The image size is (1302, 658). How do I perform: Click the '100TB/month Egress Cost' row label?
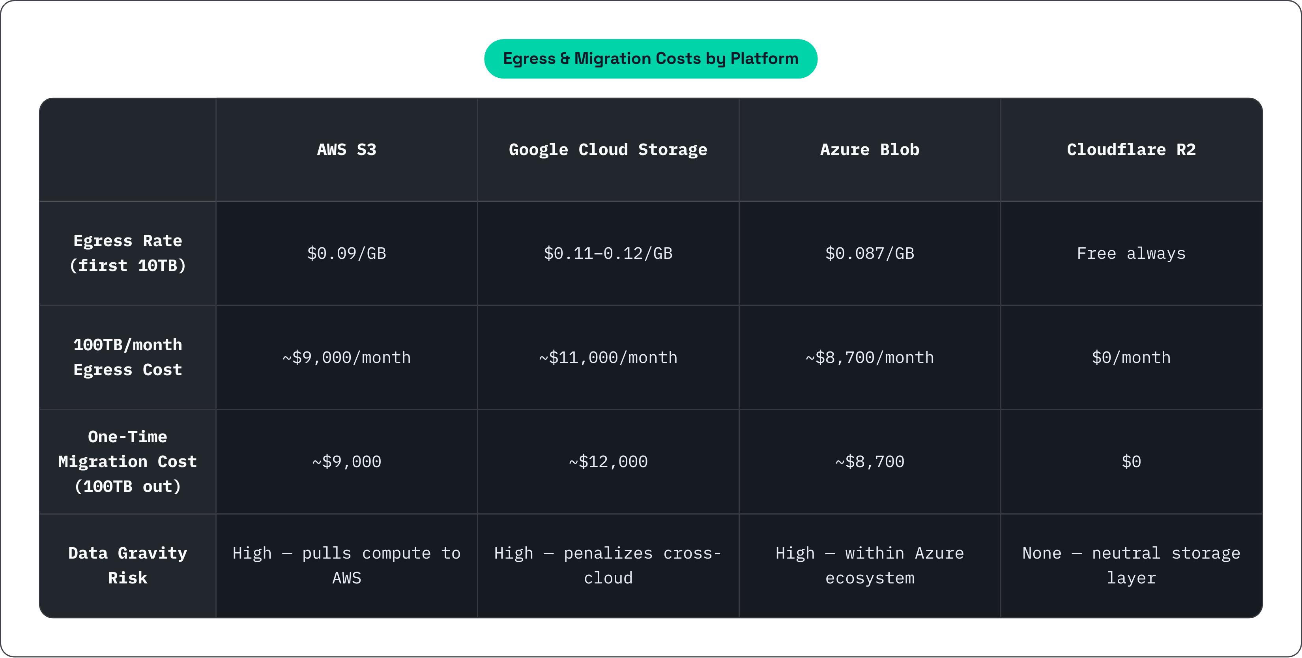pos(128,357)
